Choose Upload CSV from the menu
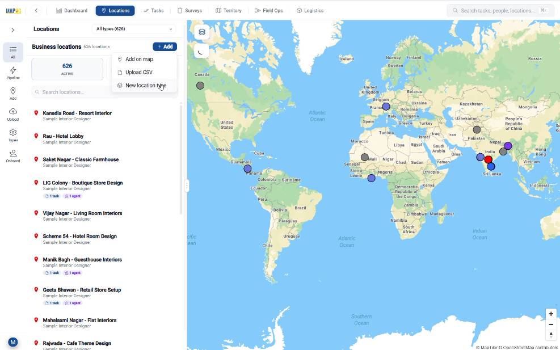 [x=144, y=72]
